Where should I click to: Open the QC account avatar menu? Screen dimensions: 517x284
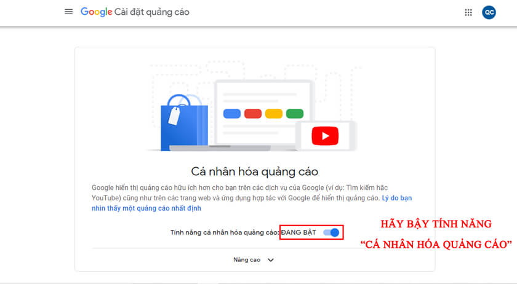click(x=489, y=12)
